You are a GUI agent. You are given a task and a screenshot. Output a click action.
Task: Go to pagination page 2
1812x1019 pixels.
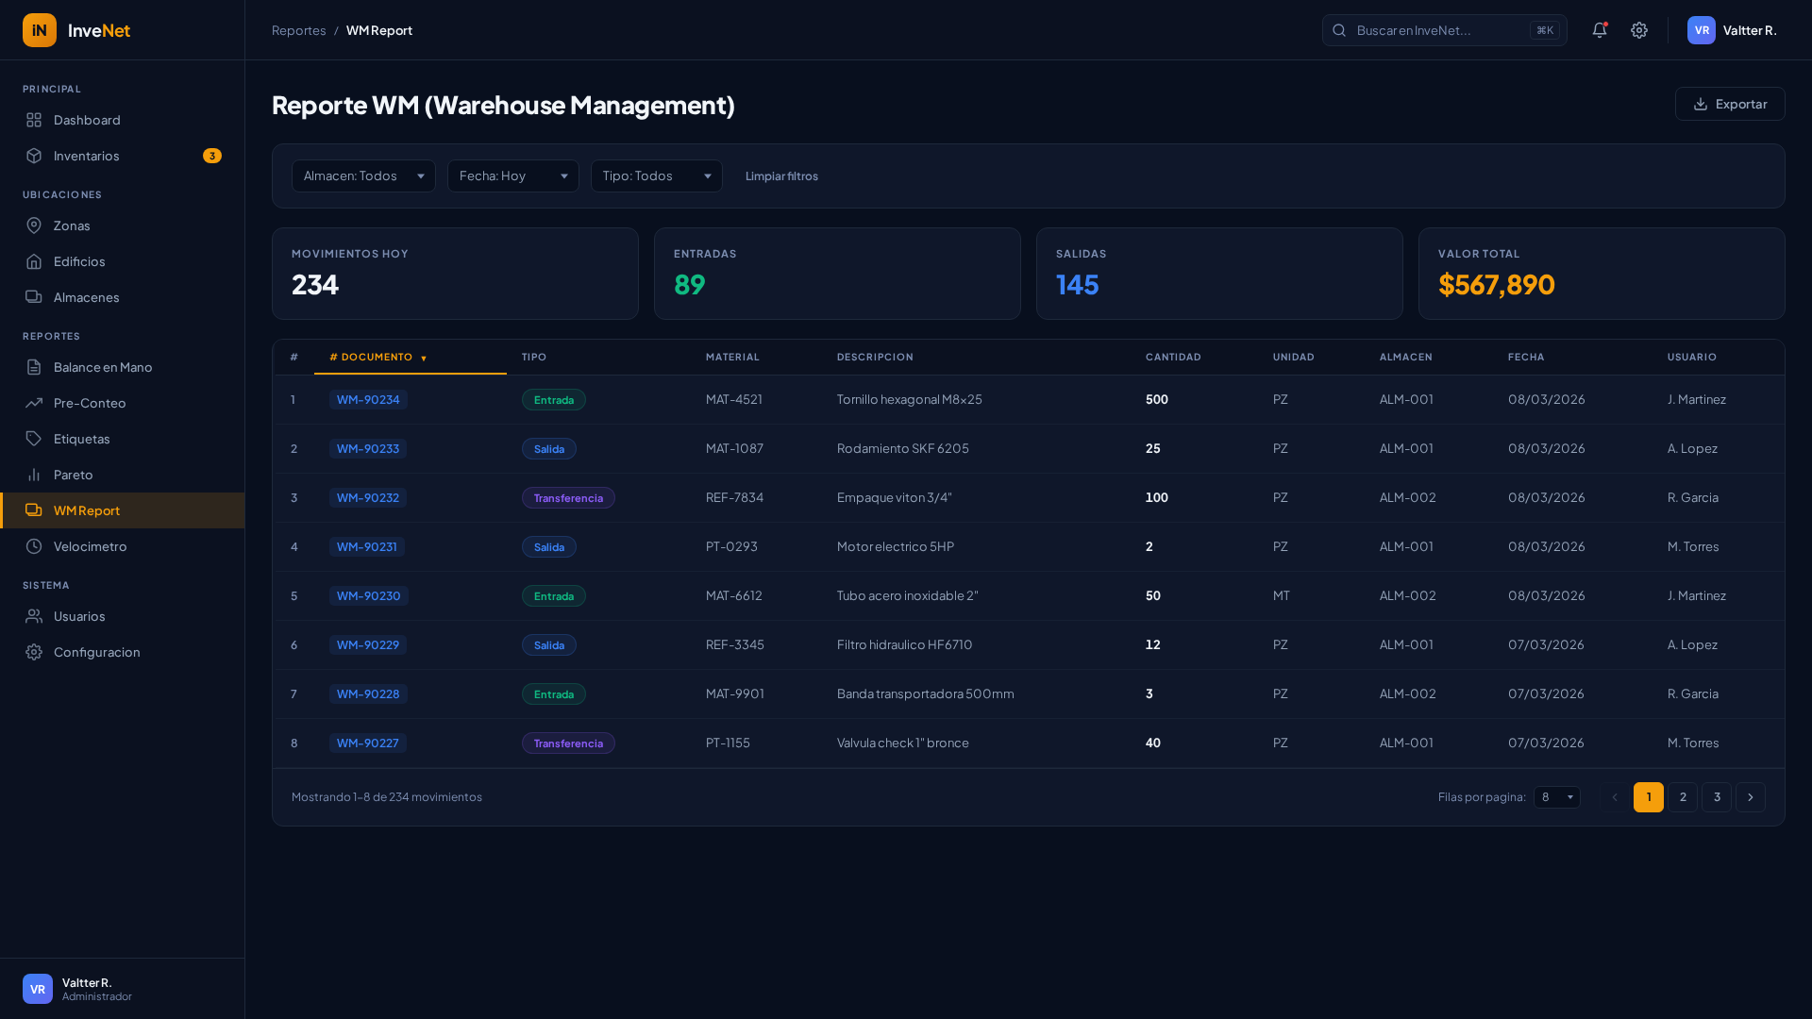[x=1682, y=797]
